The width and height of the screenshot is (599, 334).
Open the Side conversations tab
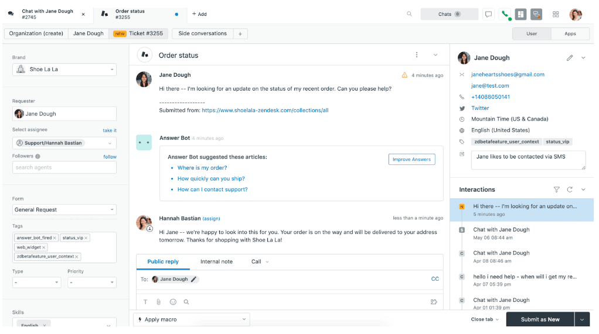tap(202, 34)
